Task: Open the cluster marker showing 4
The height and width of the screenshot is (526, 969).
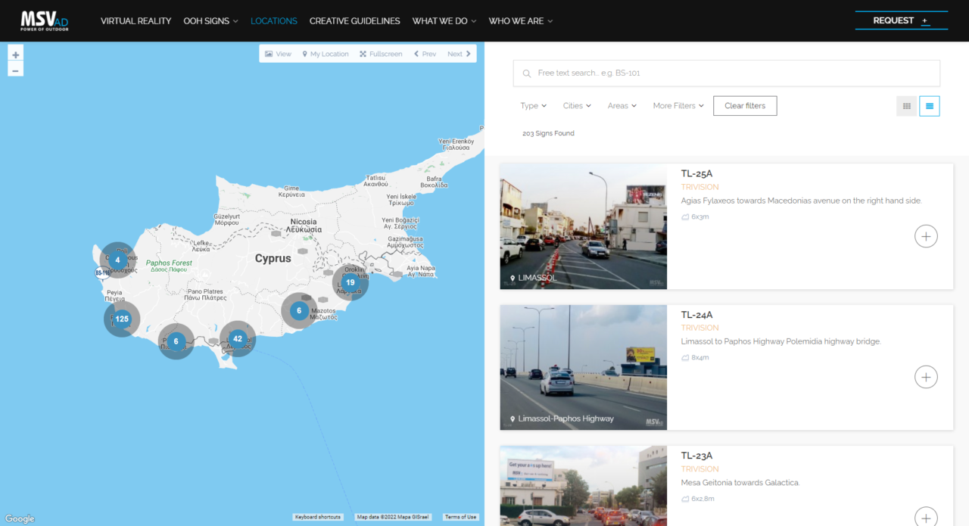Action: click(x=117, y=260)
